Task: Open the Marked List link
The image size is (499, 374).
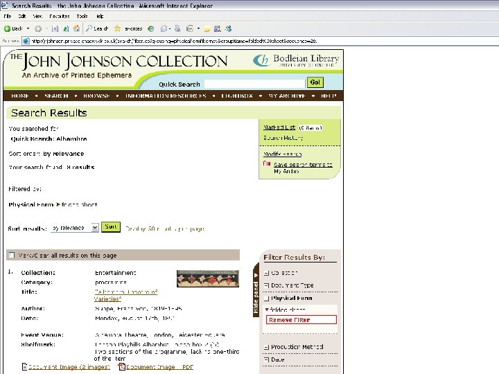Action: click(279, 127)
